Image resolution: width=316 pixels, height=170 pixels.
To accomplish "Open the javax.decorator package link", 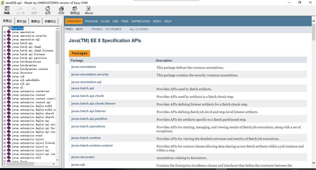I will 83,157.
